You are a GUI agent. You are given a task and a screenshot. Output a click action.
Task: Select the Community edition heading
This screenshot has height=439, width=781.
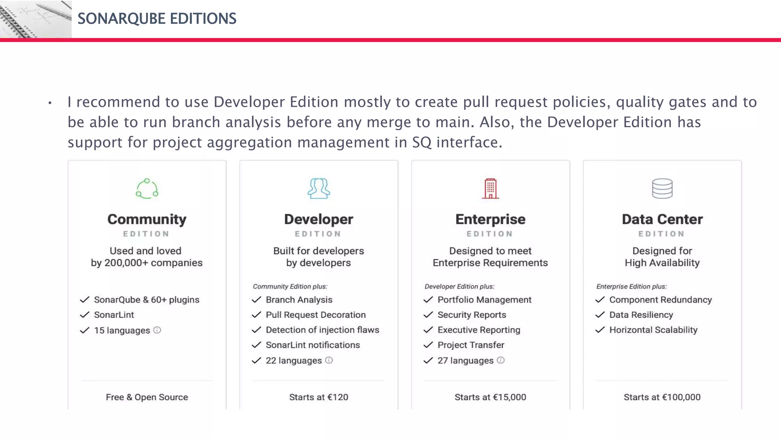point(147,219)
